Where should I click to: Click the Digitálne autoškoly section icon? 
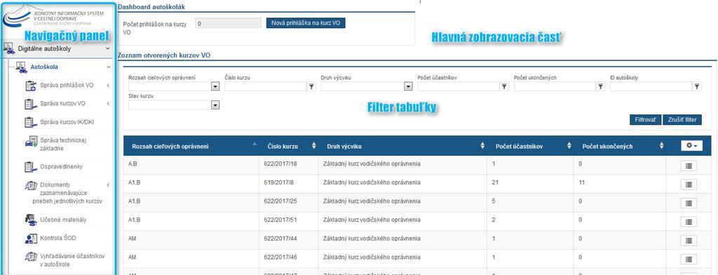pos(8,48)
